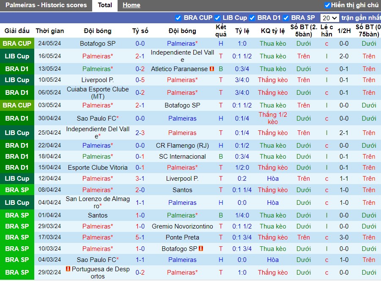Toggle the BRA SP filter checkbox
Image resolution: width=381 pixels, height=281 pixels.
click(286, 18)
